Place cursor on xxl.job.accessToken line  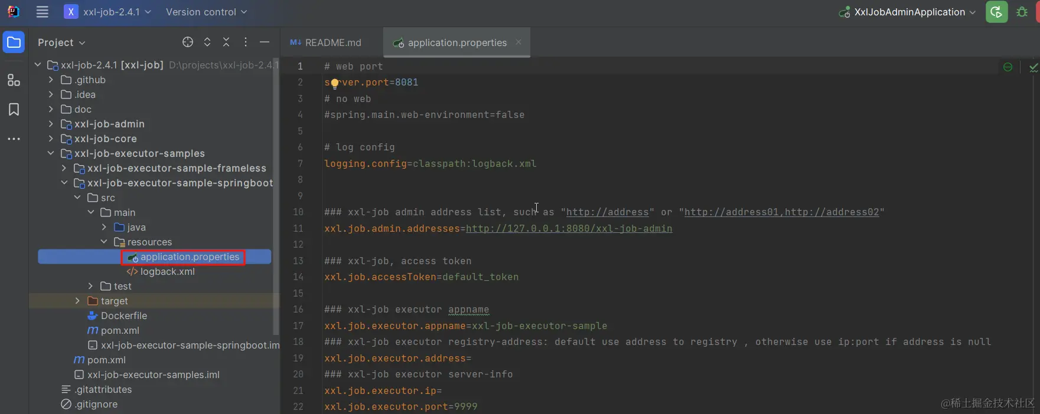421,277
